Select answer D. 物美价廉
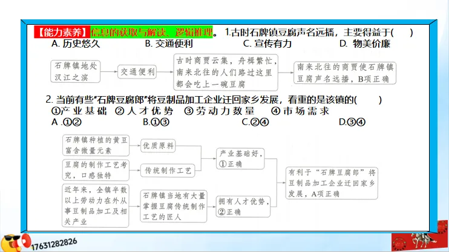449x252 pixels. point(365,44)
